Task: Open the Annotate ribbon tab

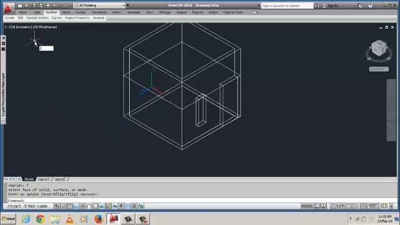Action: (x=134, y=12)
